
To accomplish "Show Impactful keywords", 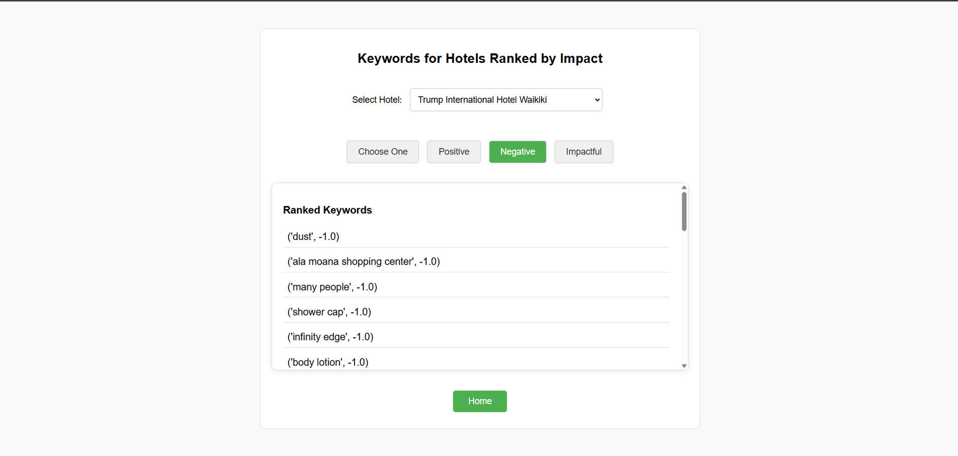I will coord(583,152).
